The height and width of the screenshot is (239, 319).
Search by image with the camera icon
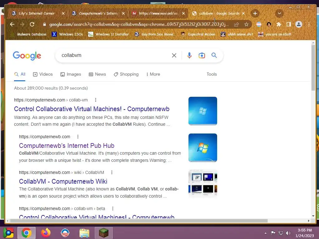202,55
